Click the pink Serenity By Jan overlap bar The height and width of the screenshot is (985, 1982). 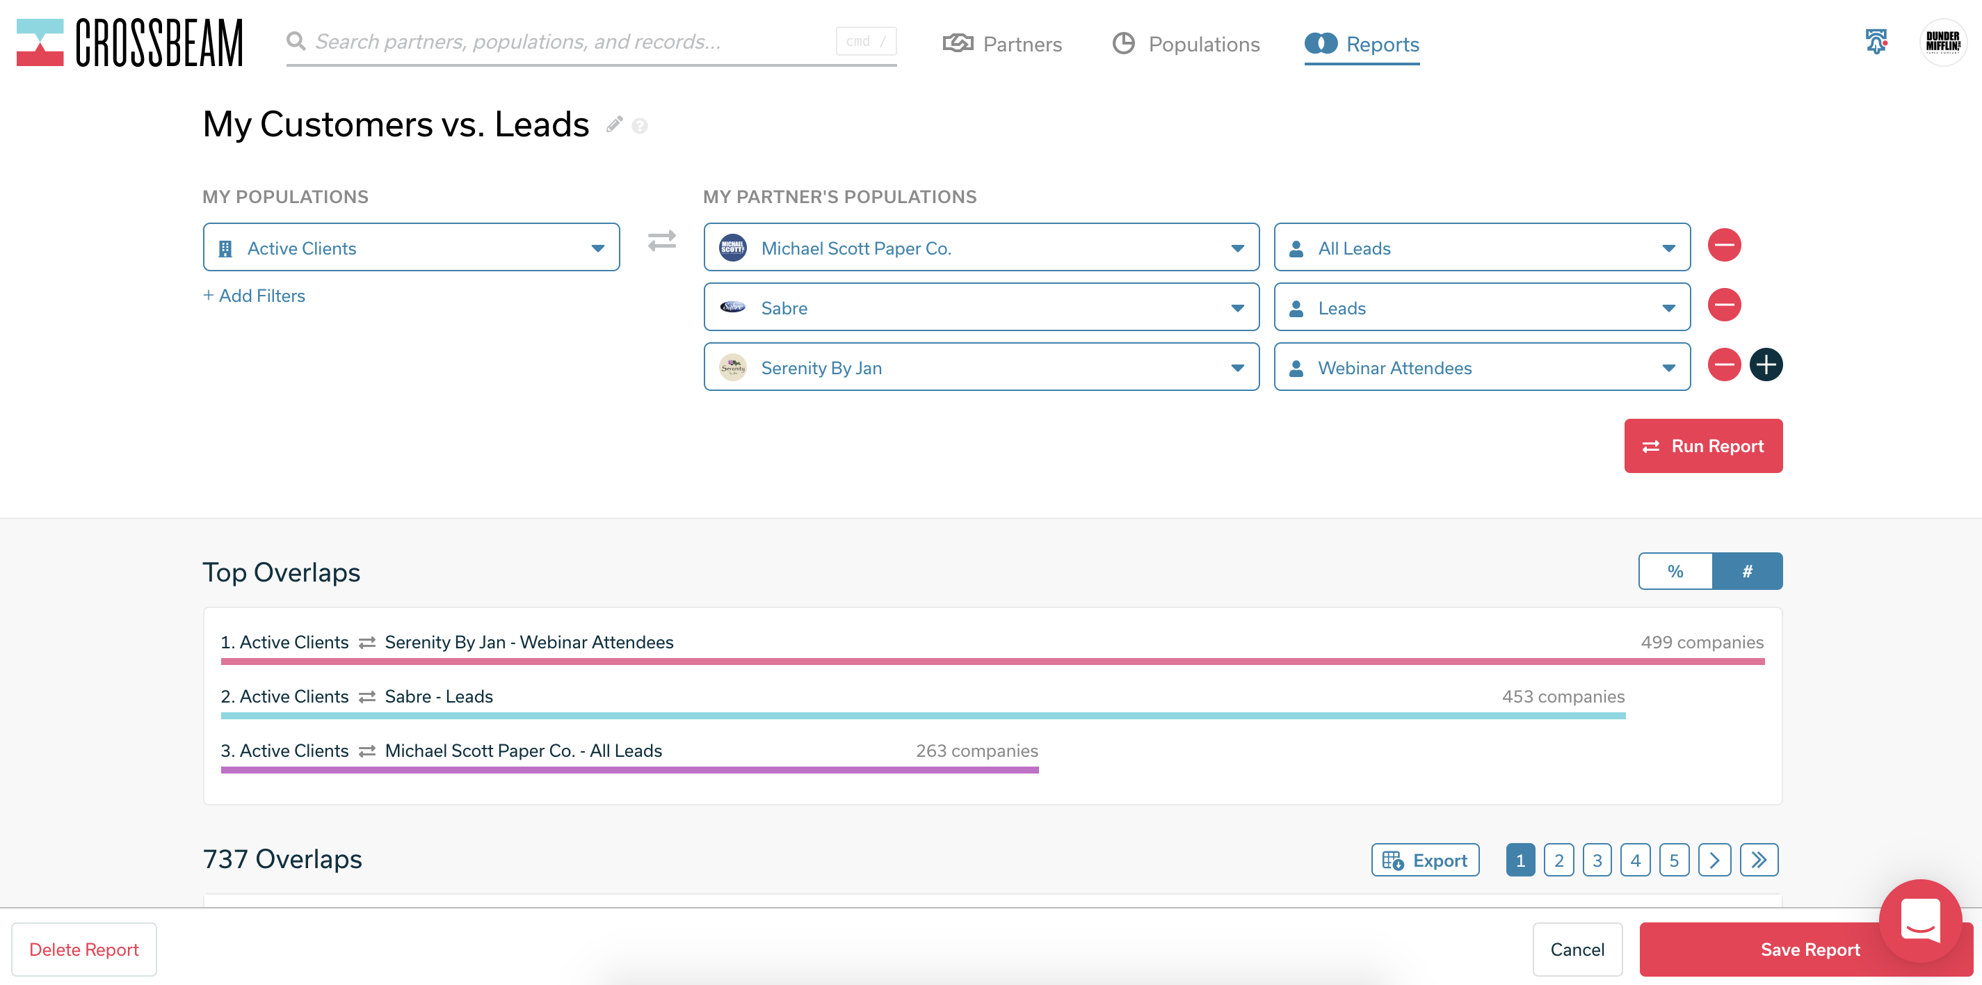point(992,661)
